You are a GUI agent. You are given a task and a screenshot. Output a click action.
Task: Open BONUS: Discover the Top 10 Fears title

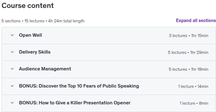coord(79,86)
